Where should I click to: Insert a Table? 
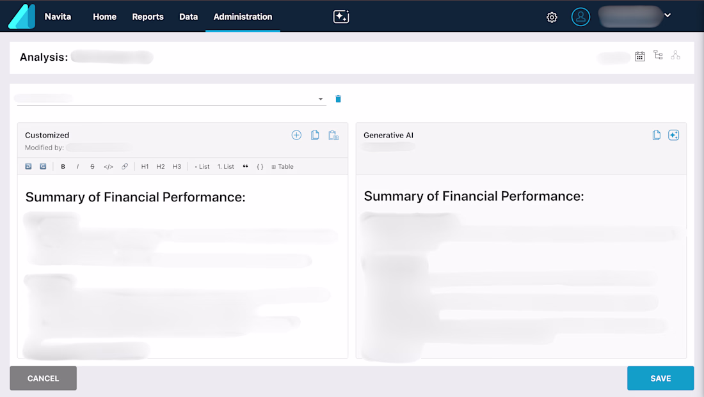click(282, 166)
